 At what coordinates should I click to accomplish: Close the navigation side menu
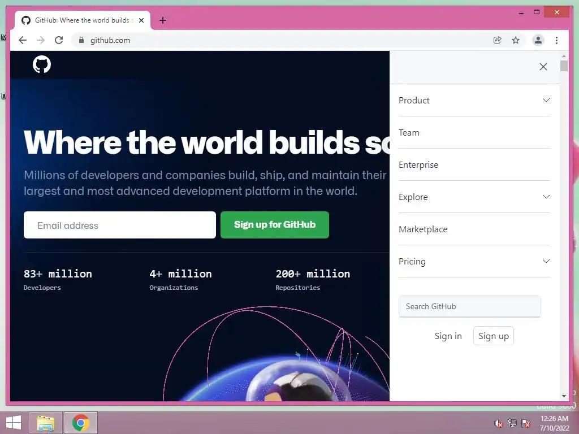(543, 67)
